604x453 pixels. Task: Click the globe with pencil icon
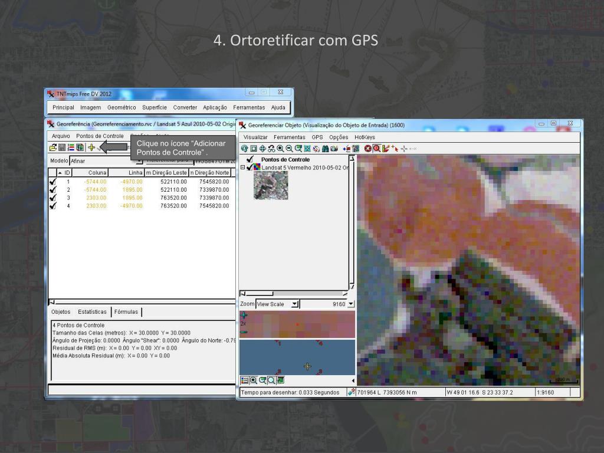tap(316, 149)
